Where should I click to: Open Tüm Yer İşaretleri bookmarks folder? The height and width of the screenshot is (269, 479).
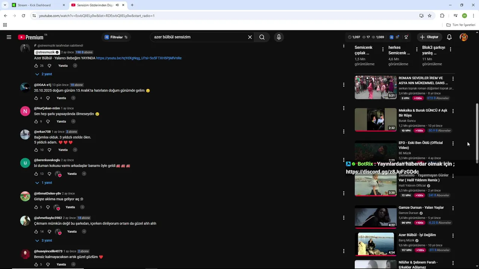461,25
